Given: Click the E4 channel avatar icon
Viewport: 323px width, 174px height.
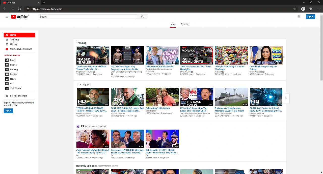Looking at the screenshot, I should pos(78,126).
